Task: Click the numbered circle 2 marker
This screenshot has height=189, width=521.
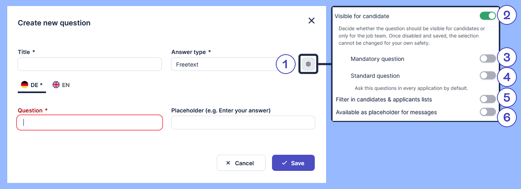Action: pyautogui.click(x=507, y=15)
